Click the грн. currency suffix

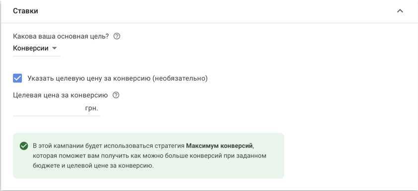pyautogui.click(x=92, y=109)
